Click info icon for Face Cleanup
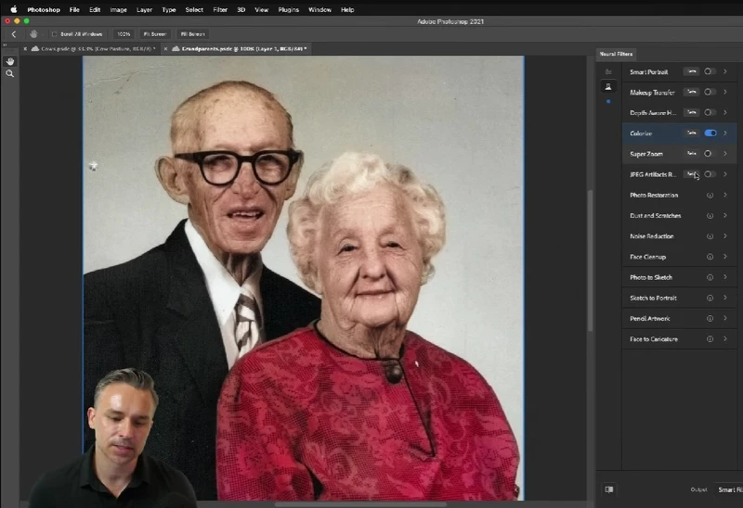743x508 pixels. point(710,257)
